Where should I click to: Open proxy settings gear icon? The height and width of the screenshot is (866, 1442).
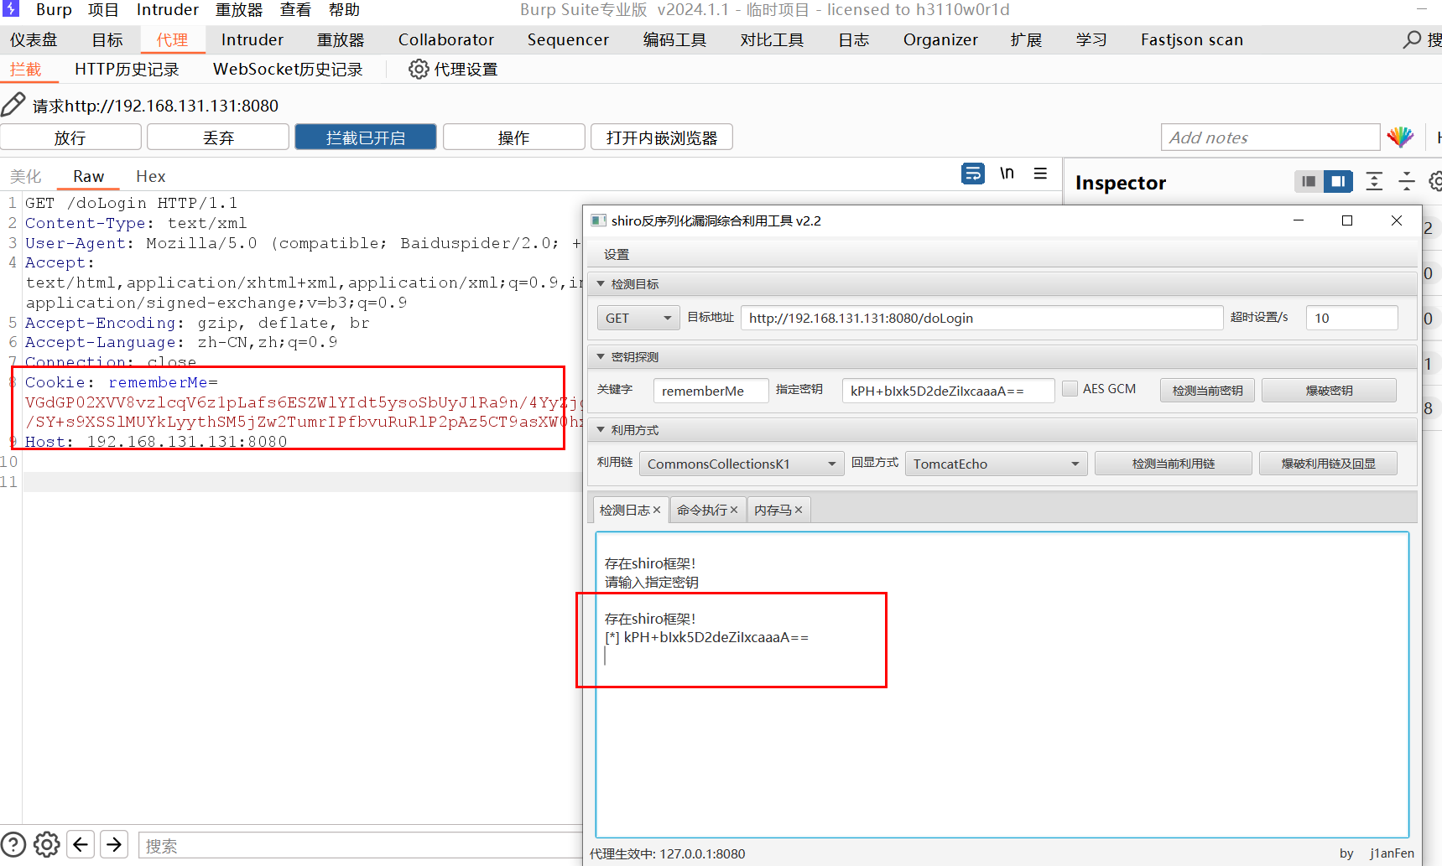418,69
